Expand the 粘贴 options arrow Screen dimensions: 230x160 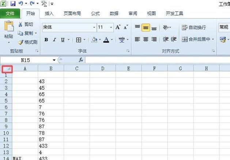pyautogui.click(x=9, y=42)
